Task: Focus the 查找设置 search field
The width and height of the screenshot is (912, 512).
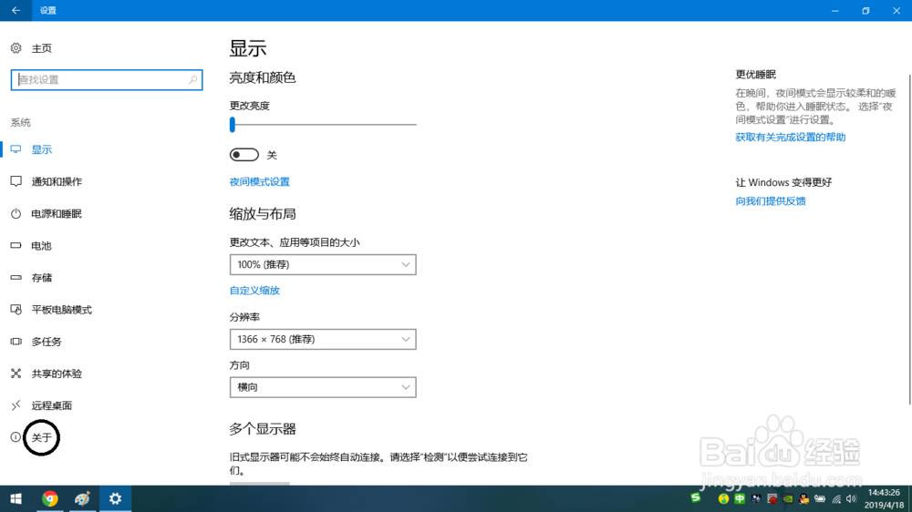Action: pos(107,79)
